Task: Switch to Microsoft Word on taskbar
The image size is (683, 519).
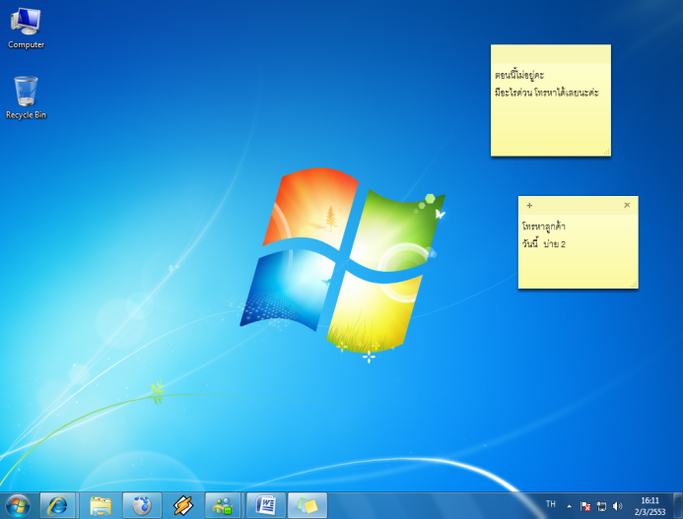Action: point(266,505)
